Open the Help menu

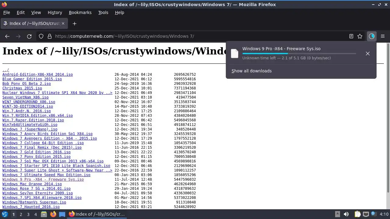tap(119, 12)
